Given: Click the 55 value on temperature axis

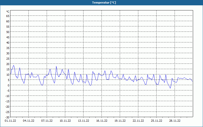Looking at the screenshot, I should [x=8, y=27].
